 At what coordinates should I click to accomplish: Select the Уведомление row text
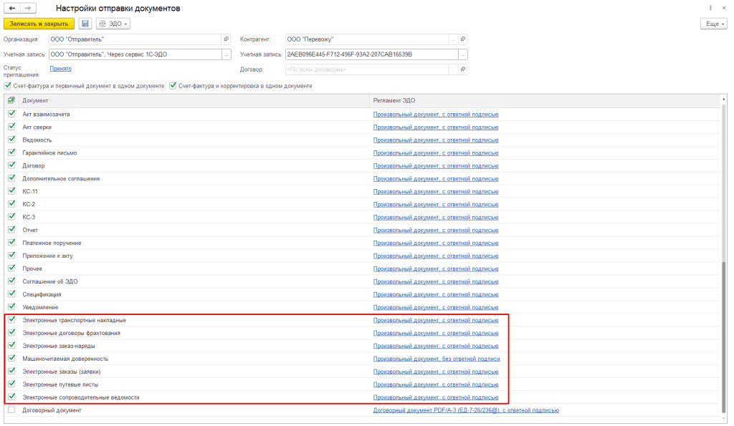pyautogui.click(x=40, y=307)
